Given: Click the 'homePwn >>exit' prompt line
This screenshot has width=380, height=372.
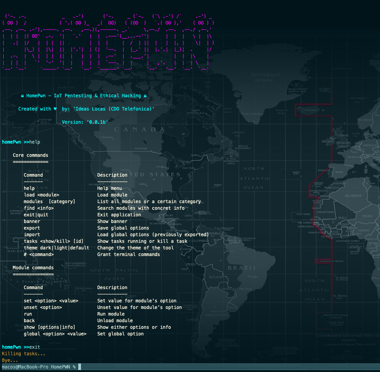Looking at the screenshot, I should click(x=21, y=347).
